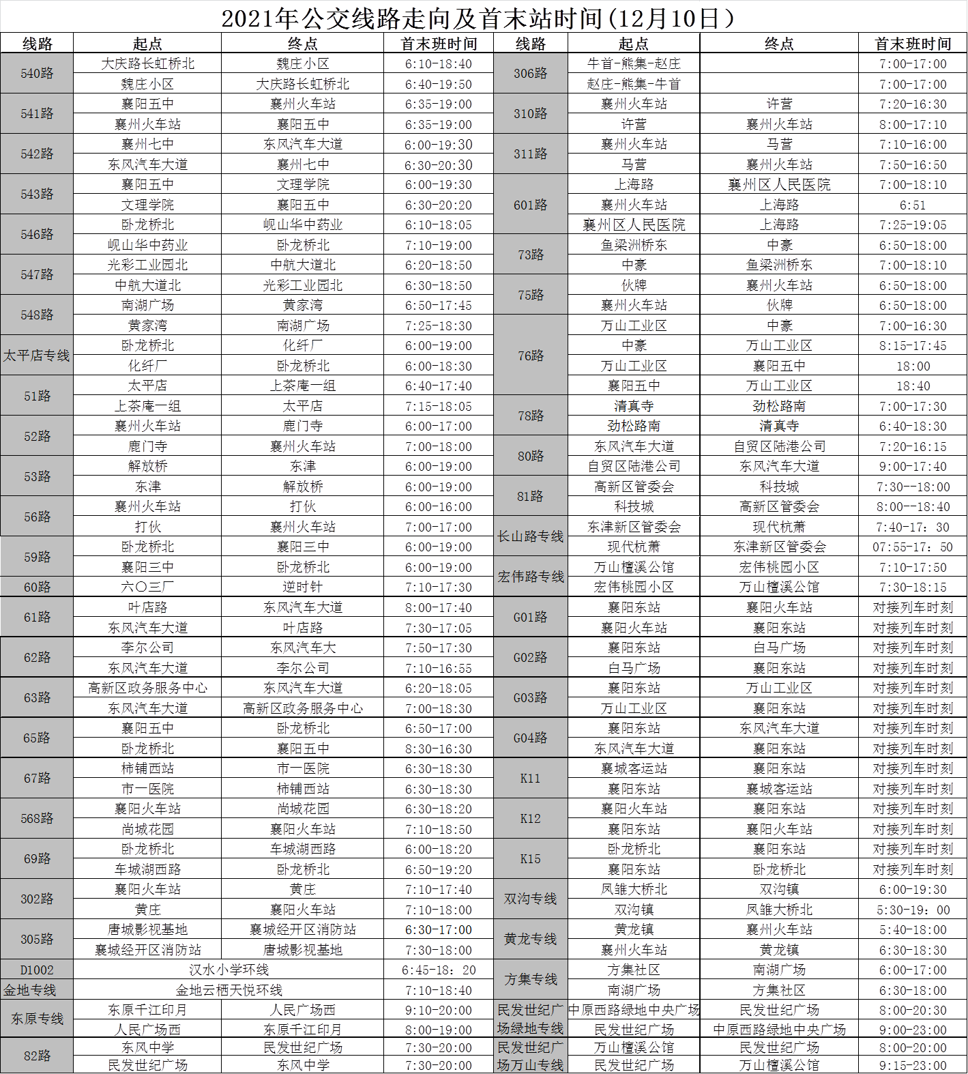Select the 540路 route cell

click(37, 74)
